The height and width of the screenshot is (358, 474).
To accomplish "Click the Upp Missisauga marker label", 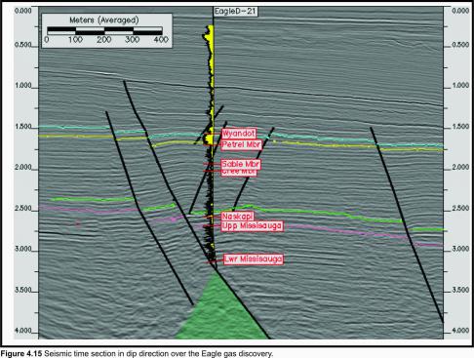I will 252,226.
